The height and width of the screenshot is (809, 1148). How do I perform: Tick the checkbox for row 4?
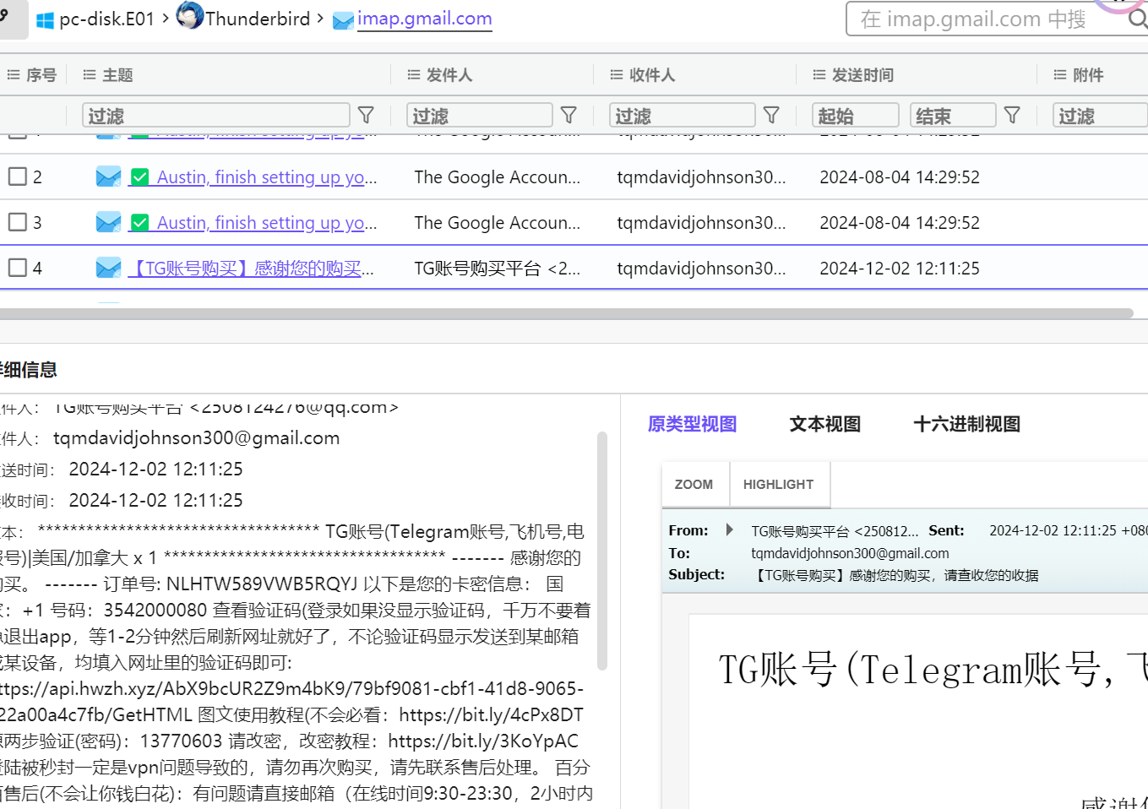18,268
